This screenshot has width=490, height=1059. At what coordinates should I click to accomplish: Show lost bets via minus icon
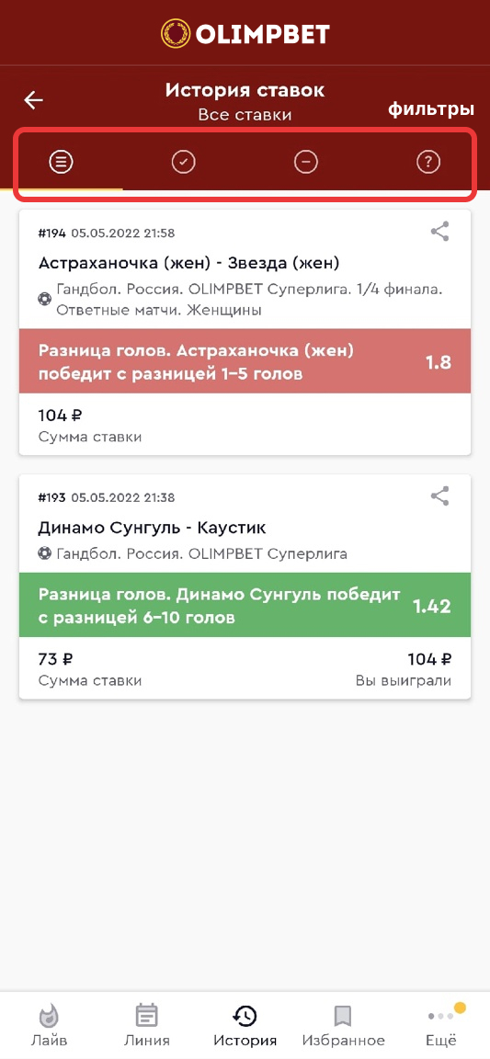306,162
